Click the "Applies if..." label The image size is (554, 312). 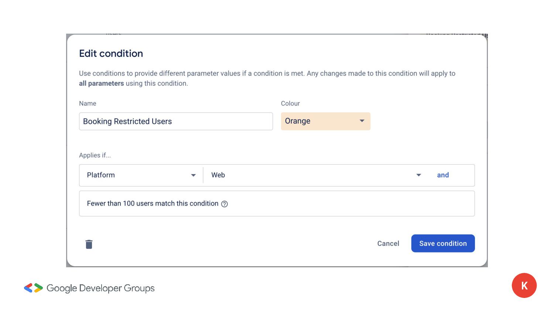pyautogui.click(x=95, y=155)
